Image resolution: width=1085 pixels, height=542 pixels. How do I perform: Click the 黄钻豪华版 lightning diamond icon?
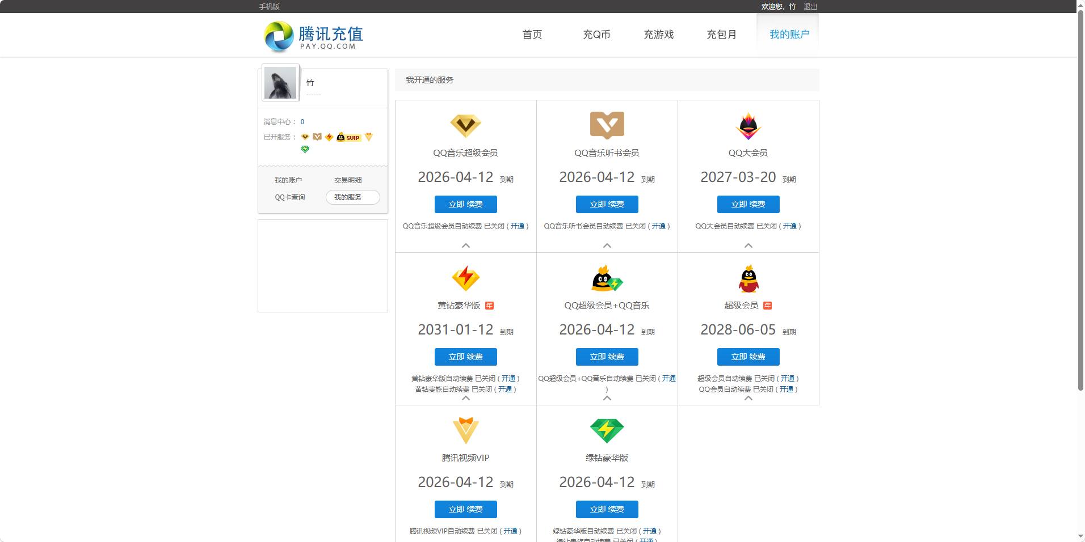click(465, 278)
